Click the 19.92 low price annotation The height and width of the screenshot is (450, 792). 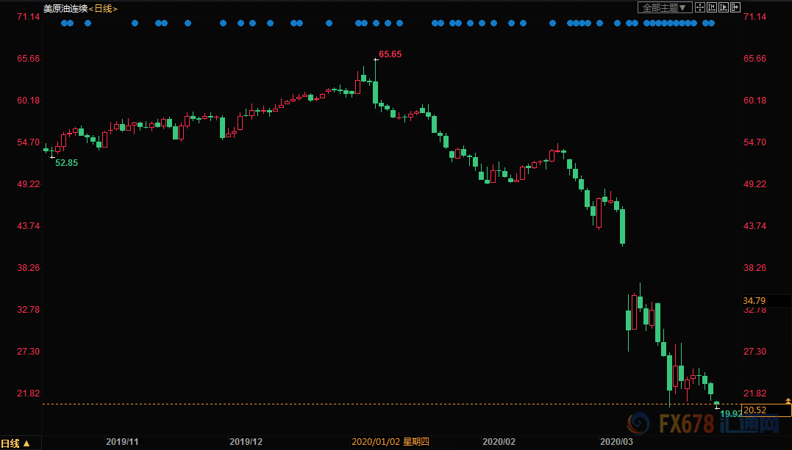click(730, 414)
